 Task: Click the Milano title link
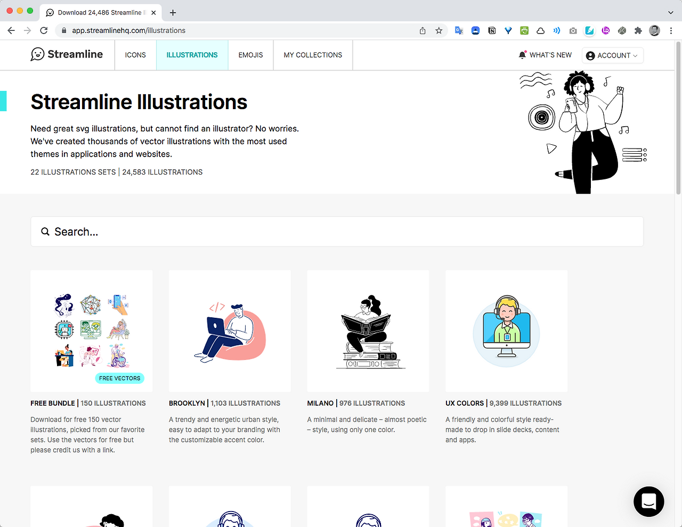coord(320,404)
